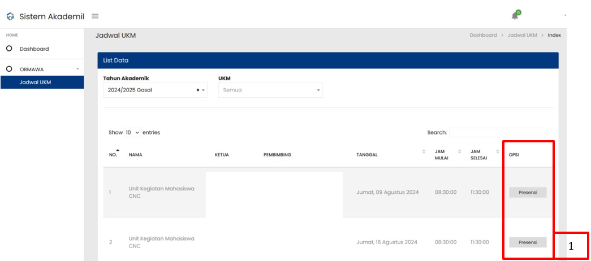Click the Sistem Akademik logo icon

(10, 16)
